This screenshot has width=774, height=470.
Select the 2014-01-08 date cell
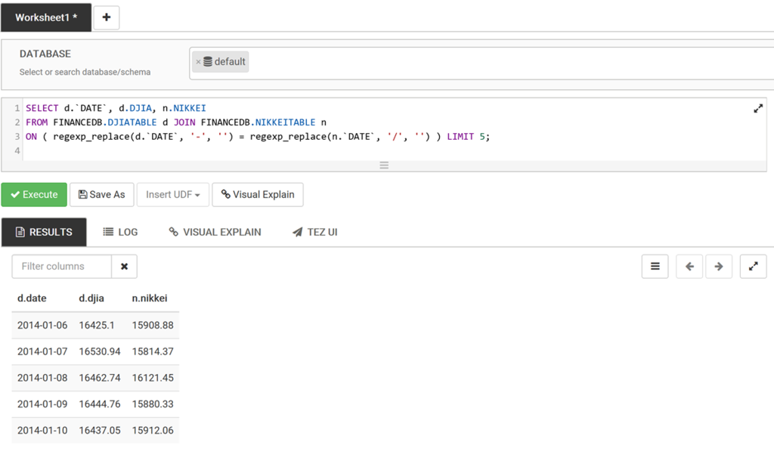coord(42,378)
